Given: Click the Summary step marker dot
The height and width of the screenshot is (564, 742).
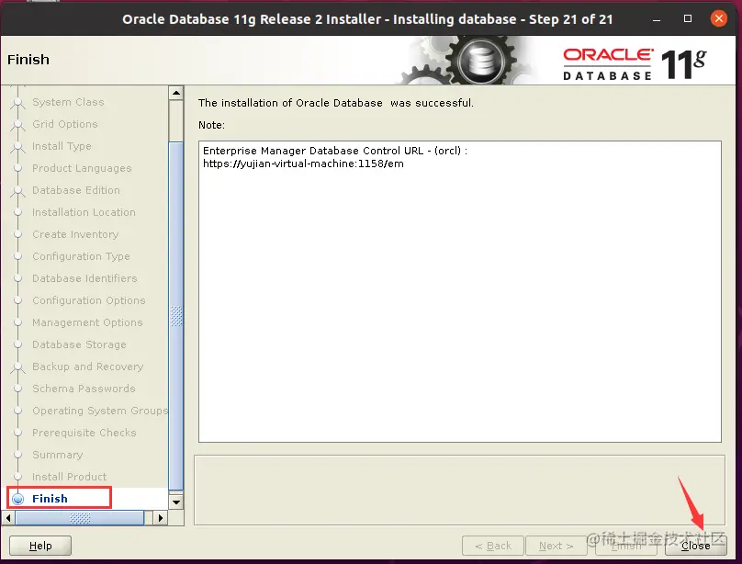Looking at the screenshot, I should [x=18, y=455].
